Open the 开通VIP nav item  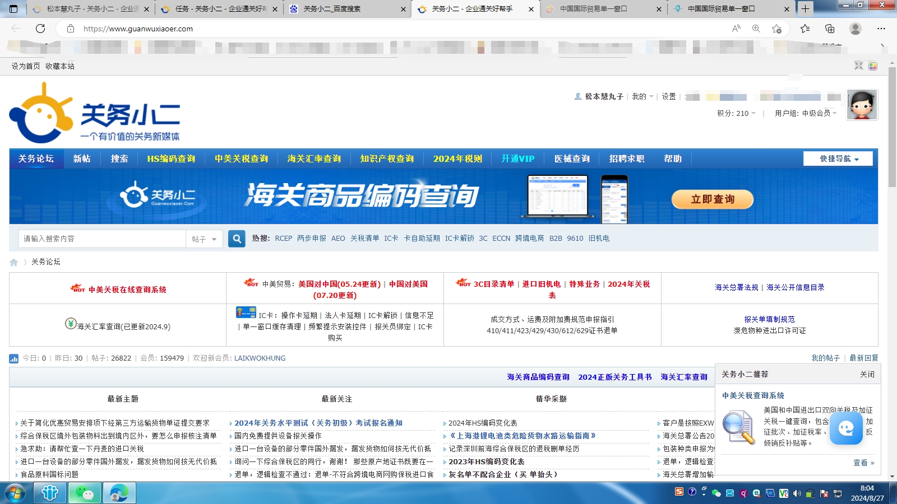click(518, 158)
